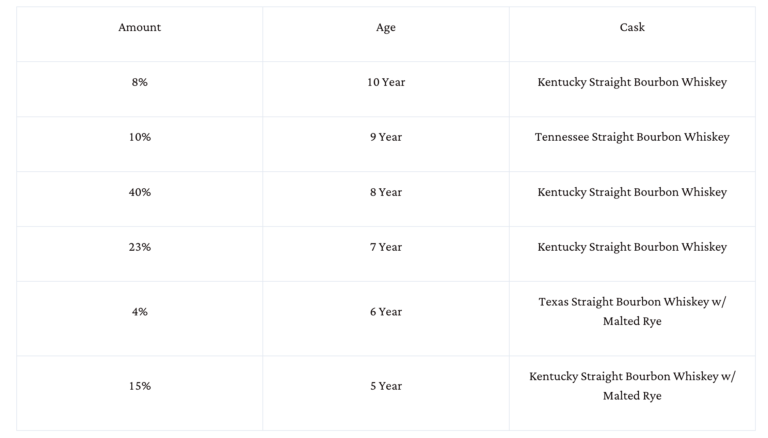Image resolution: width=768 pixels, height=438 pixels.
Task: Select the 8% amount cell
Action: [x=140, y=82]
